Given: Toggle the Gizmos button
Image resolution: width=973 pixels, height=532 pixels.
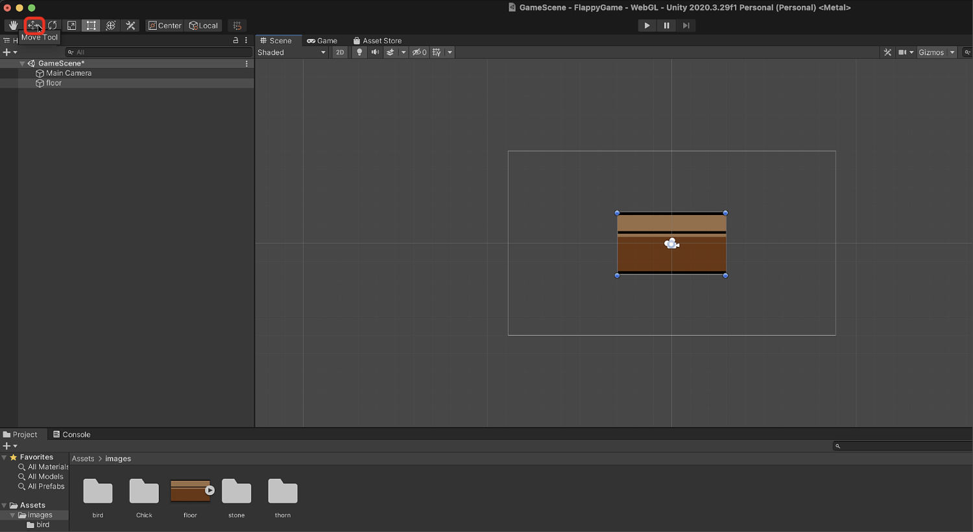Looking at the screenshot, I should 931,52.
